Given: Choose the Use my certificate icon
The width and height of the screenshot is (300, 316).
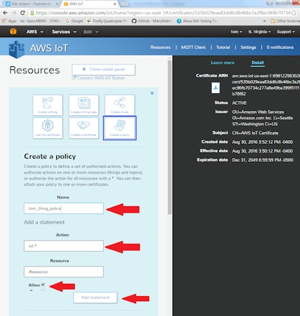Looking at the screenshot, I should pyautogui.click(x=48, y=128).
